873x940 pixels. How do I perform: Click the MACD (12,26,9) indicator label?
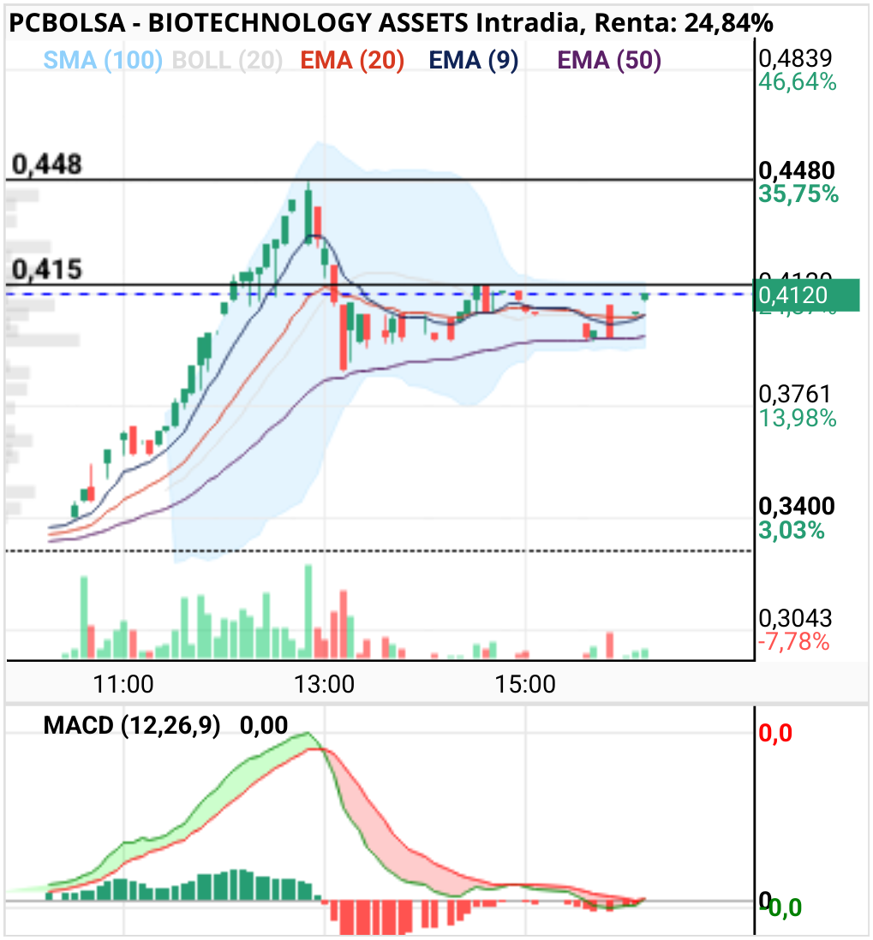click(x=131, y=725)
